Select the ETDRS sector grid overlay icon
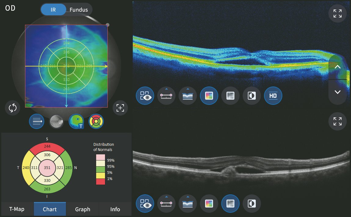The height and width of the screenshot is (217, 351). point(96,121)
